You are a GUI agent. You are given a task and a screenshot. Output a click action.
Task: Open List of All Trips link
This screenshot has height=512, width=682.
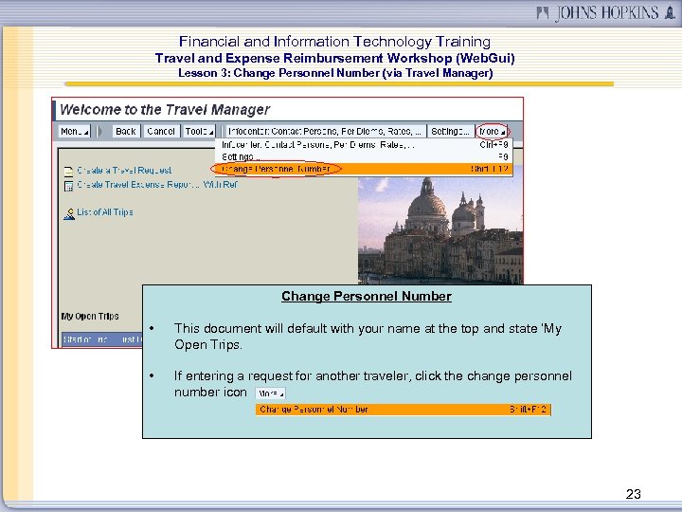coord(105,212)
